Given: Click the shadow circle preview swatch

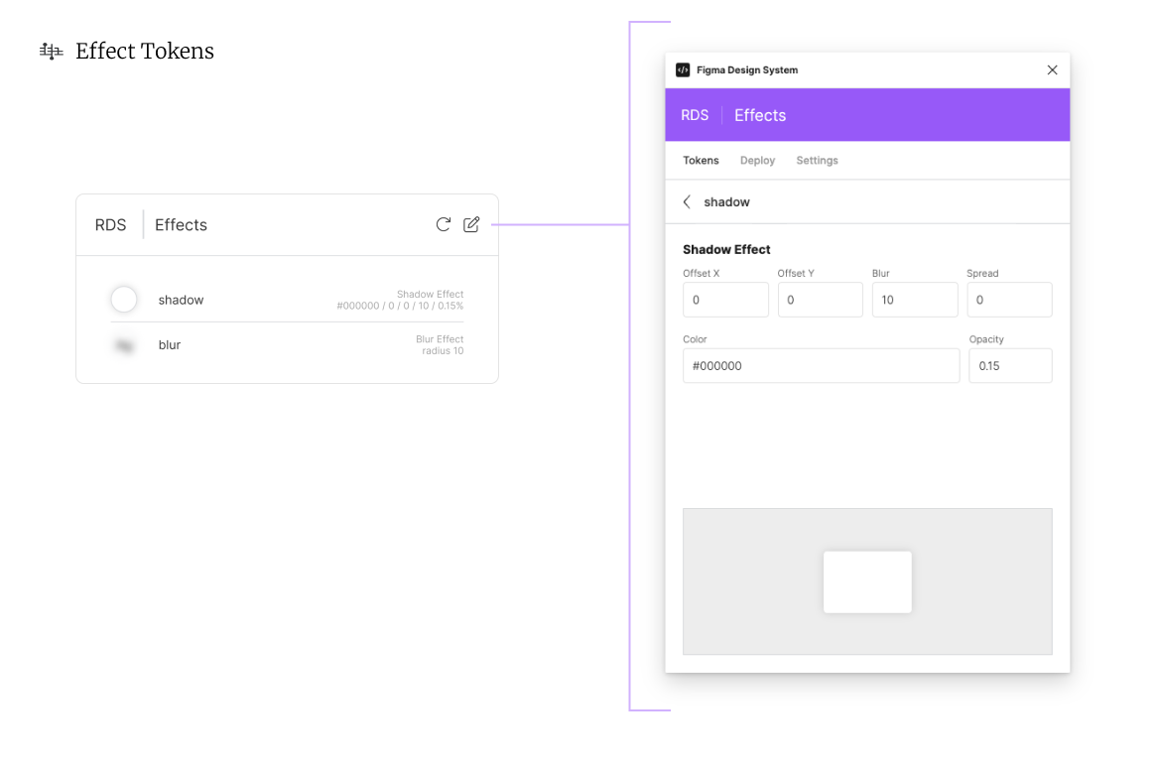Looking at the screenshot, I should [x=124, y=299].
